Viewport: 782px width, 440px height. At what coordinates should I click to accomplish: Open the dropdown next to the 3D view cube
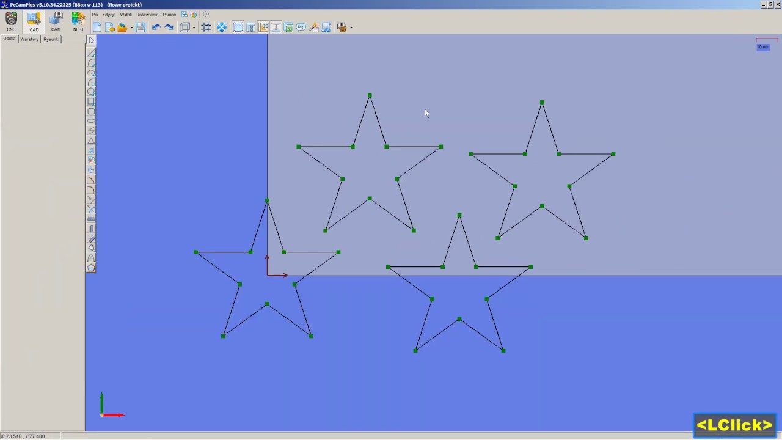click(194, 28)
